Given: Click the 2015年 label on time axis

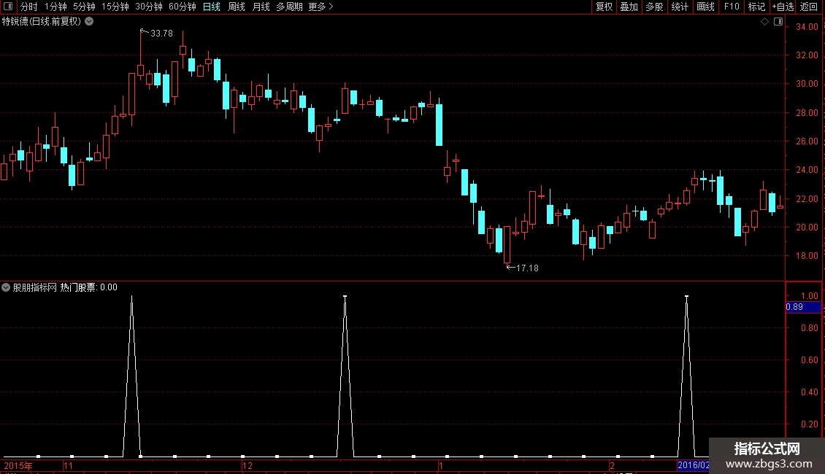Looking at the screenshot, I should [x=18, y=465].
